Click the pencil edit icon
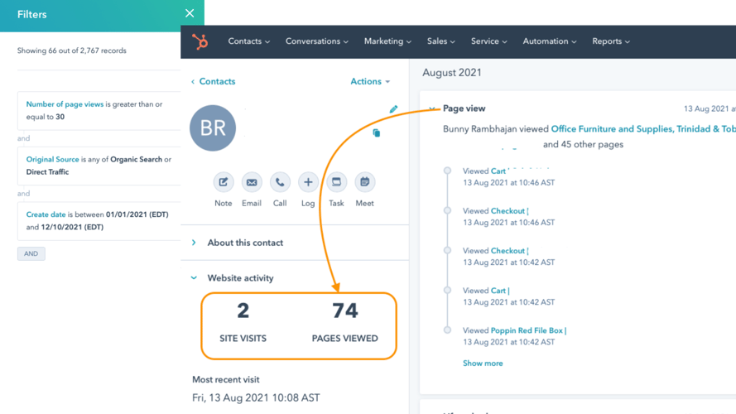The image size is (736, 414). 393,109
